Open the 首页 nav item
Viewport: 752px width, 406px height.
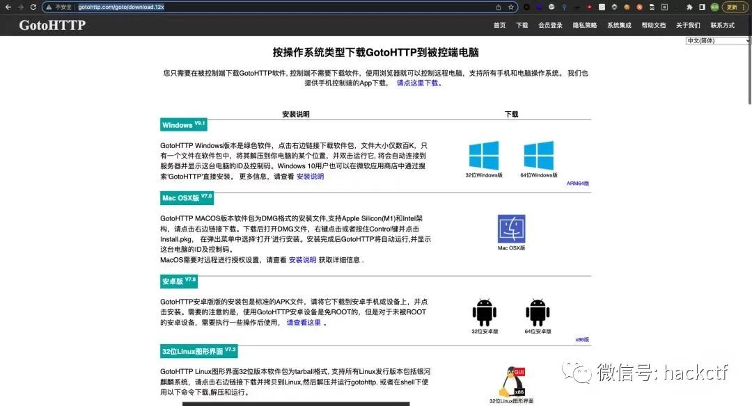coord(500,25)
